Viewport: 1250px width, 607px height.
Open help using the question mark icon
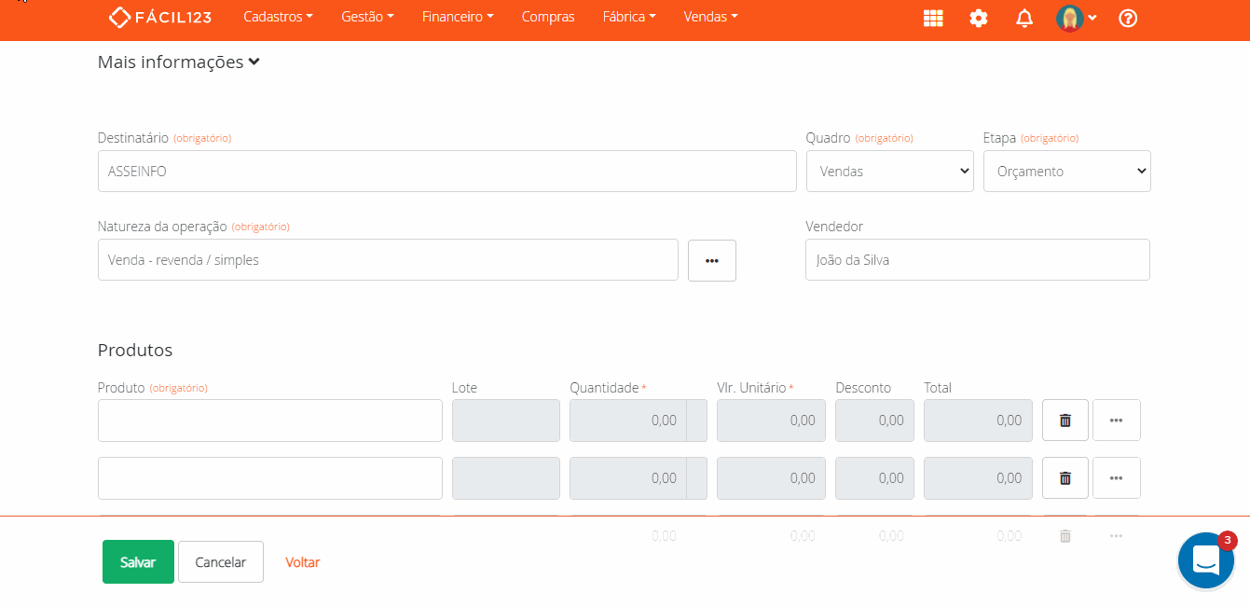coord(1127,18)
